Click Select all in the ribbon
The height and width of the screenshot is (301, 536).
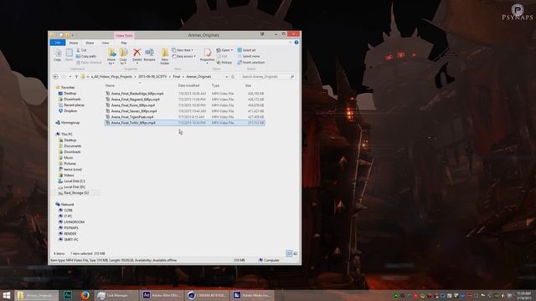coord(246,50)
